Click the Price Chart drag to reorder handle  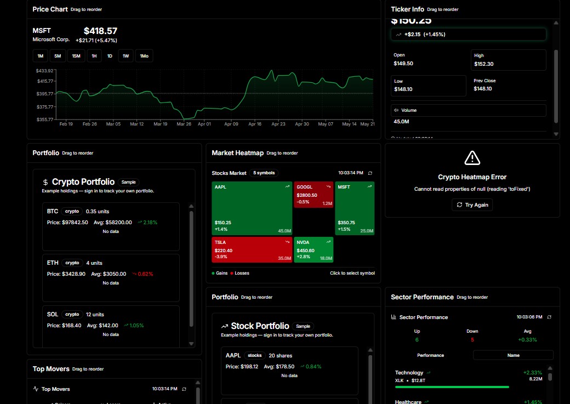86,9
